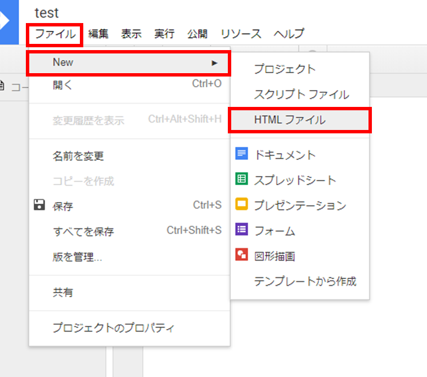Create a new スクリプト ファイル
This screenshot has width=427, height=377.
[300, 95]
